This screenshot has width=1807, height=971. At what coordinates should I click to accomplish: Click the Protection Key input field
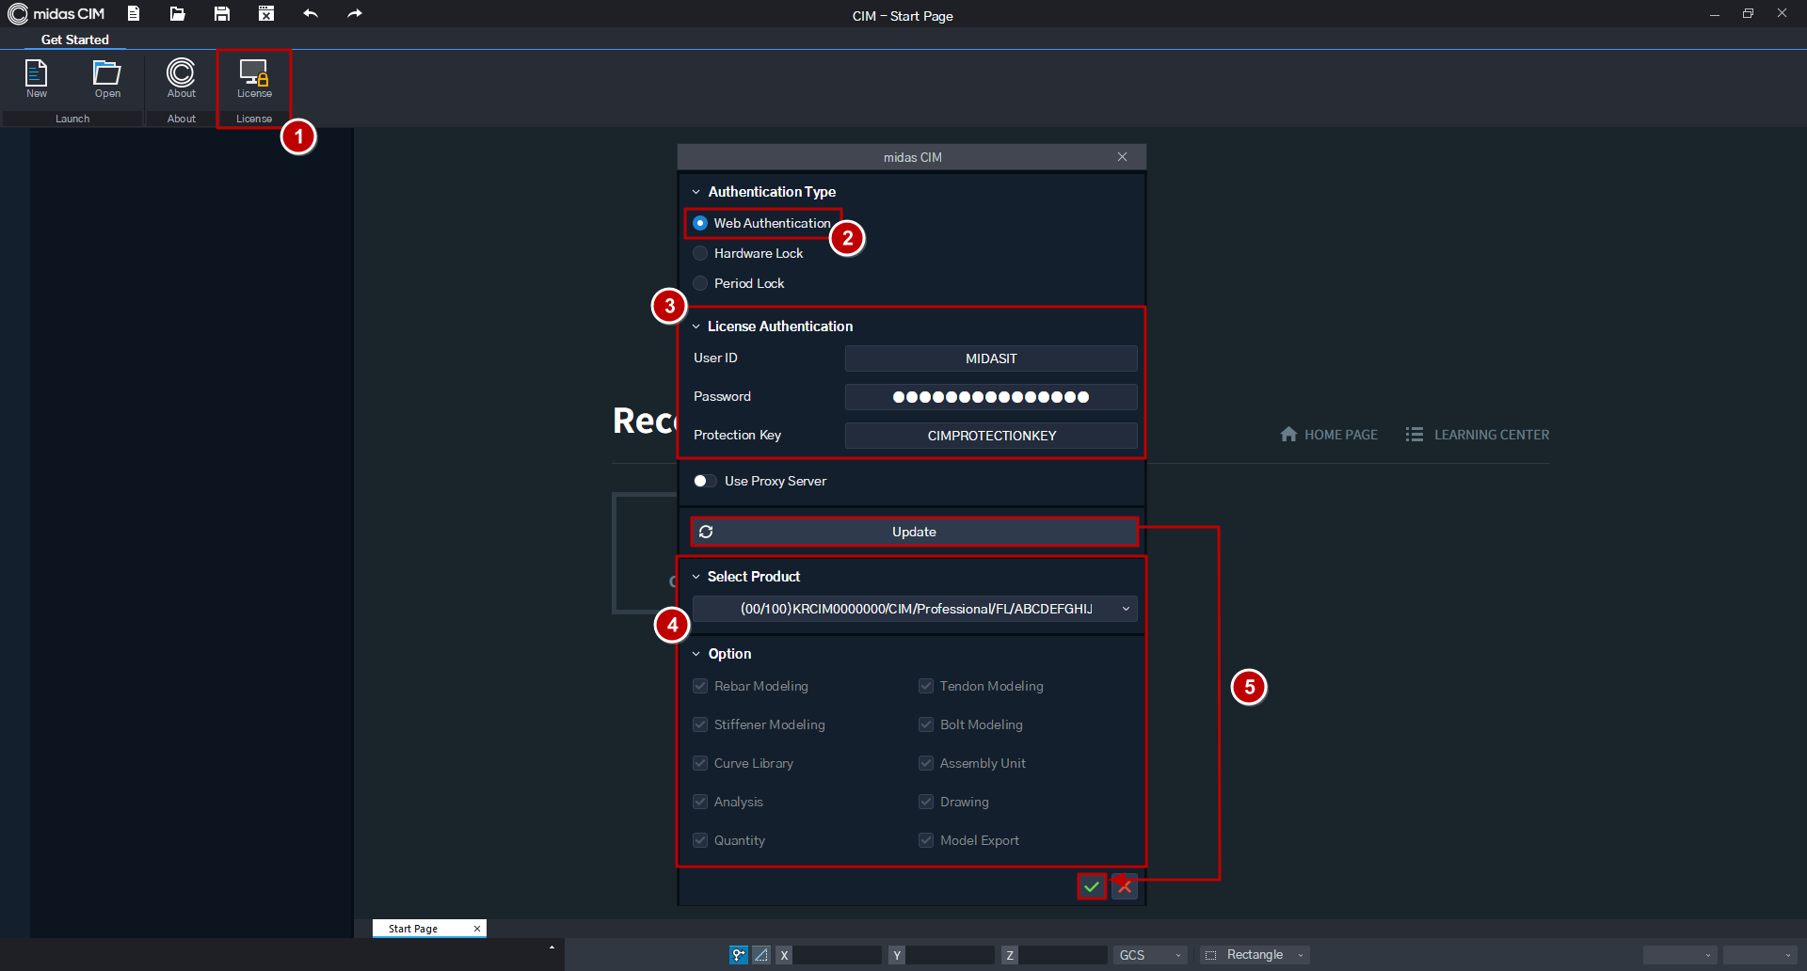[991, 436]
